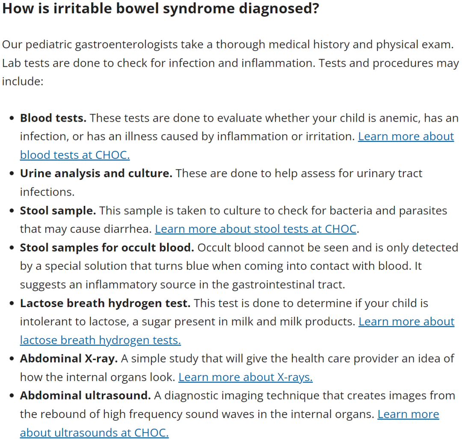Select the bold Urine analysis and culture label
Viewport: 462px width, 439px height.
pos(96,173)
